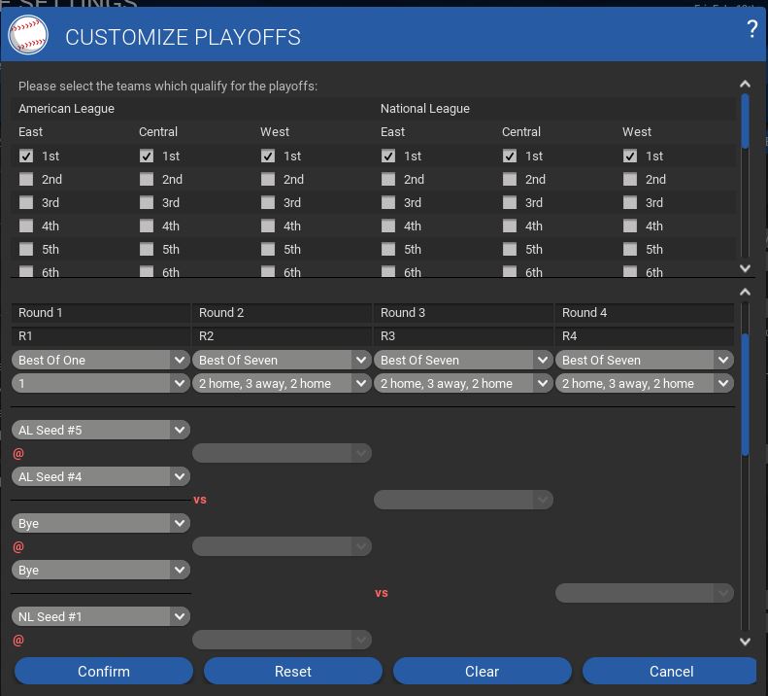
Task: Toggle National League East 4th checkbox
Action: (x=388, y=226)
